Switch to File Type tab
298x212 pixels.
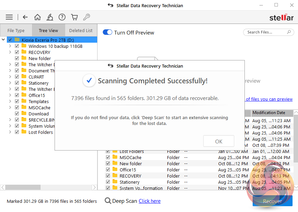coord(16,30)
